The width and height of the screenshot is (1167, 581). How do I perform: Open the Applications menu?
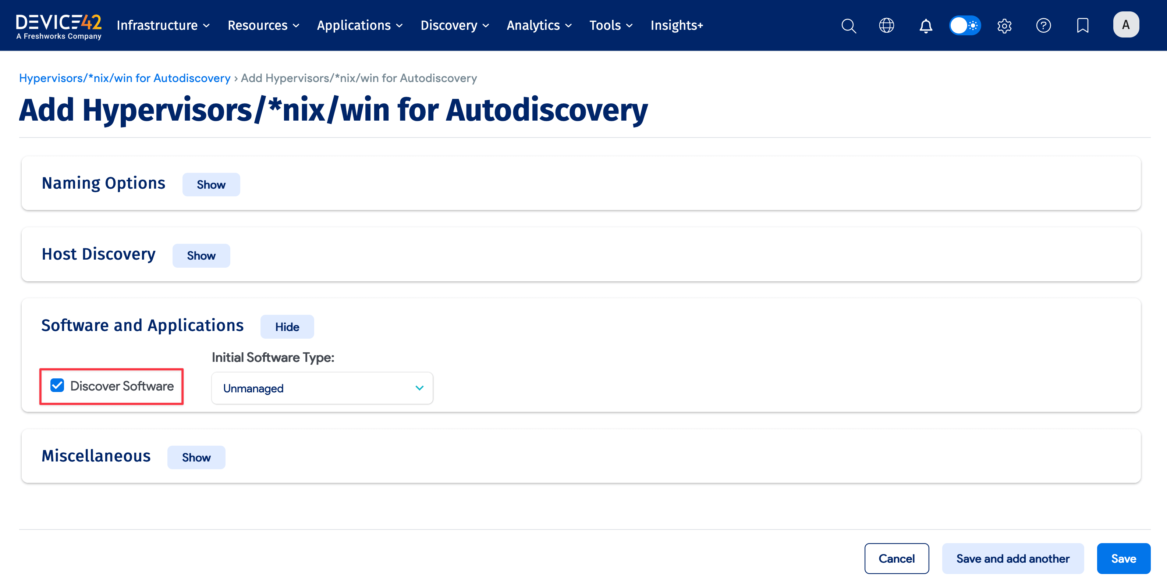point(359,25)
